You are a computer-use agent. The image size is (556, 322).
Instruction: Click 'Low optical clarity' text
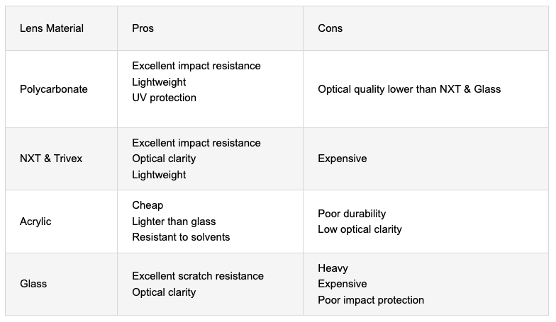[x=360, y=229]
